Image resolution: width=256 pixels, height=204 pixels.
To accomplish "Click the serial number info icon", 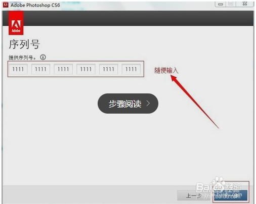I will coord(43,57).
